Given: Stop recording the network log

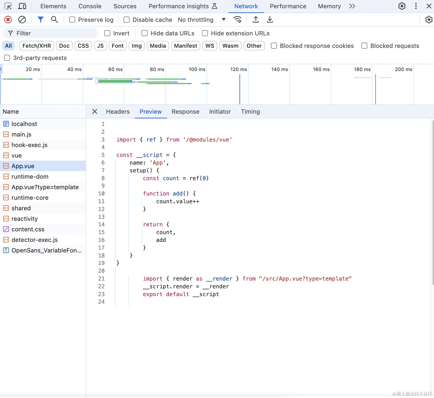Looking at the screenshot, I should coord(8,20).
